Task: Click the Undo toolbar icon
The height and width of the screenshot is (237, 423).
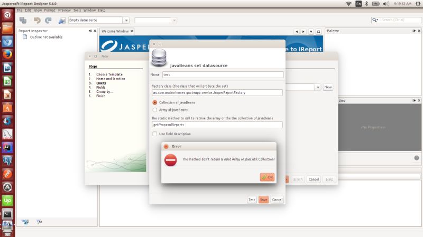Action: pyautogui.click(x=37, y=20)
